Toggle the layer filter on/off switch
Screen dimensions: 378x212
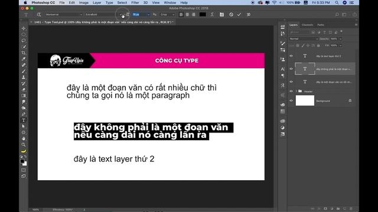tap(341, 31)
